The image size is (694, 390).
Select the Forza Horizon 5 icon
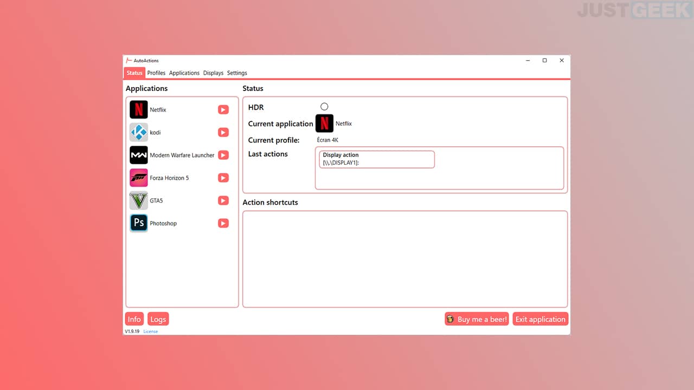[139, 178]
